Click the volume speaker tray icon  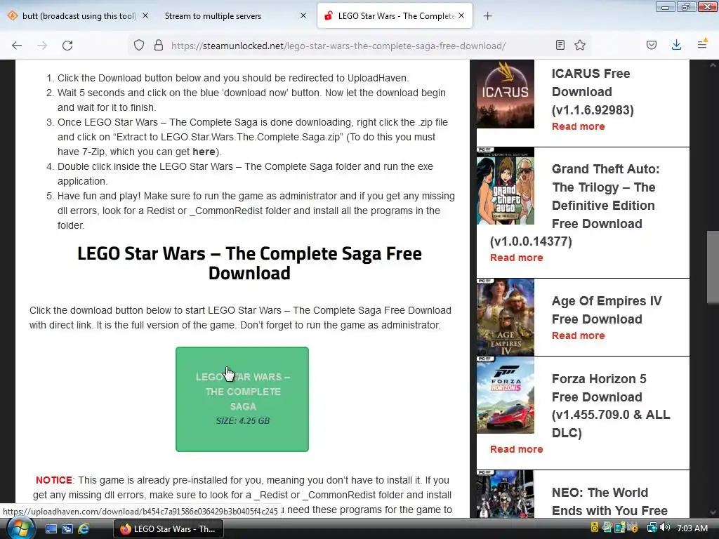click(x=666, y=528)
